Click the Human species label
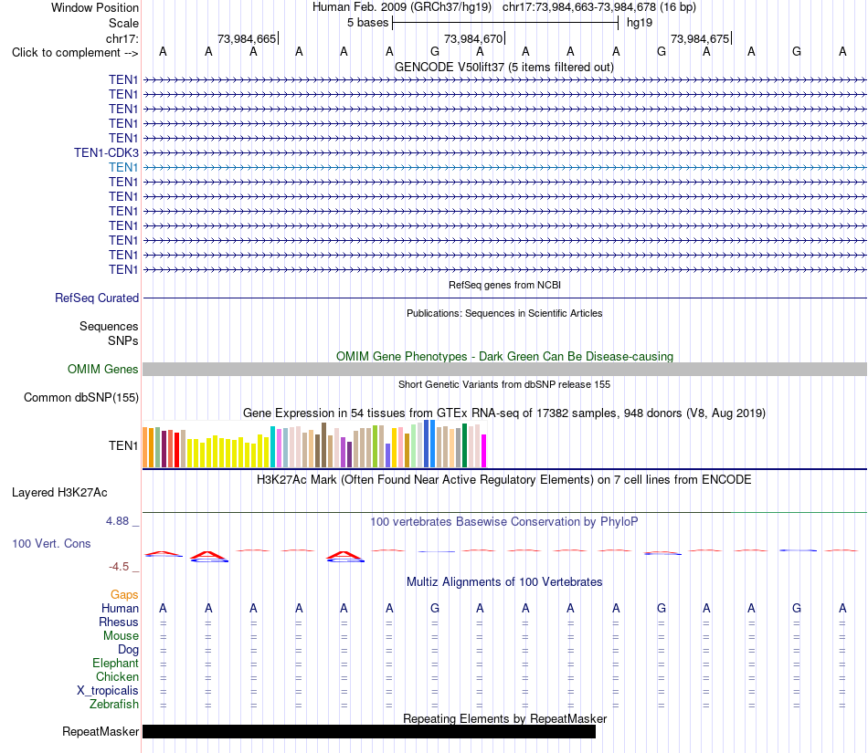 pyautogui.click(x=120, y=608)
